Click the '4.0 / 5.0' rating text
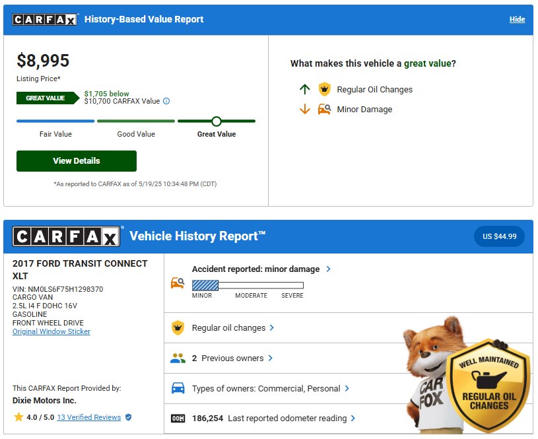 pos(40,417)
